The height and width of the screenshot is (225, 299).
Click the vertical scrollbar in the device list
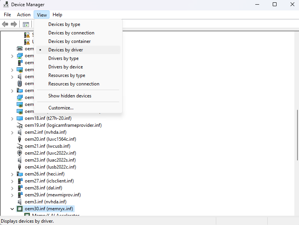click(296, 116)
